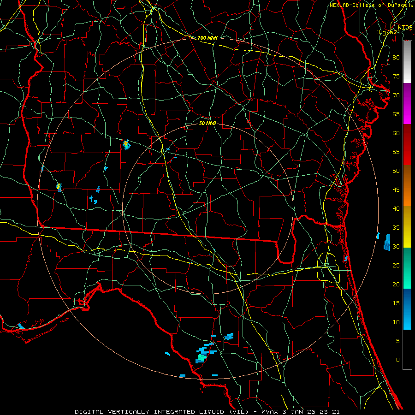This screenshot has width=415, height=415.
Task: Click the 45 value on the color scale
Action: tap(396, 190)
